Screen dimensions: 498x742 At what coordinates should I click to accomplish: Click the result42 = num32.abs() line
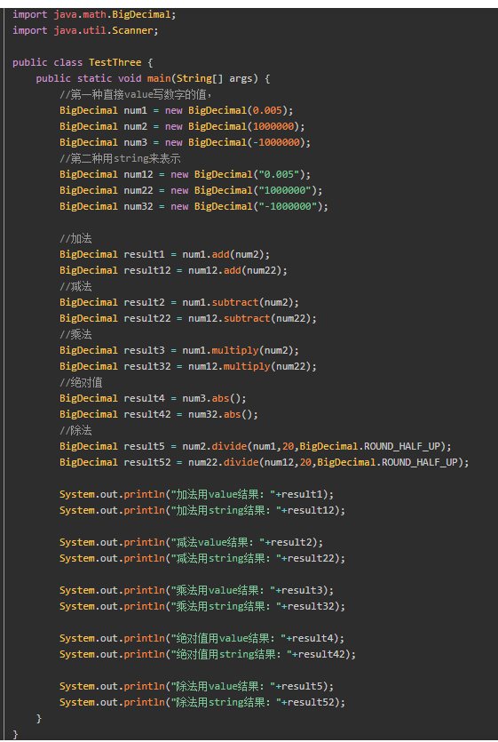(159, 414)
